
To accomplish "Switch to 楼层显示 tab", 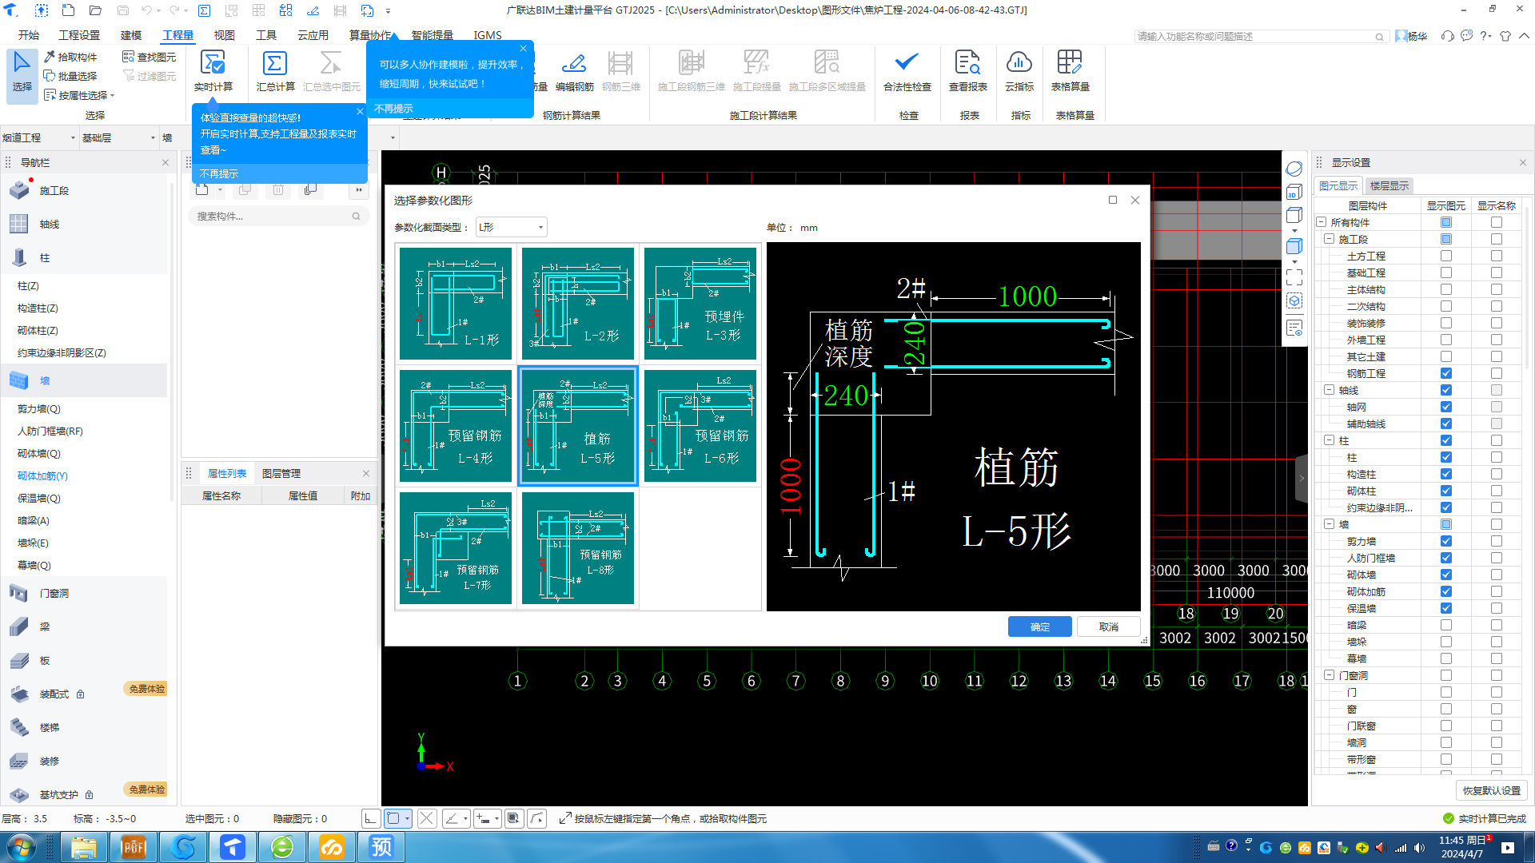I will pos(1389,185).
